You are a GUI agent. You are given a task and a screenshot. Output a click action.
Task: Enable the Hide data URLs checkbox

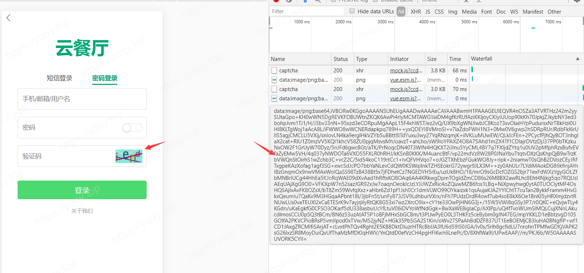[352, 11]
